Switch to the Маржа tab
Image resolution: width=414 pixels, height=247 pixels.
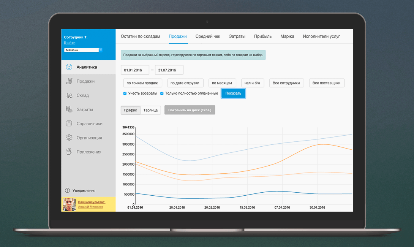(x=287, y=36)
